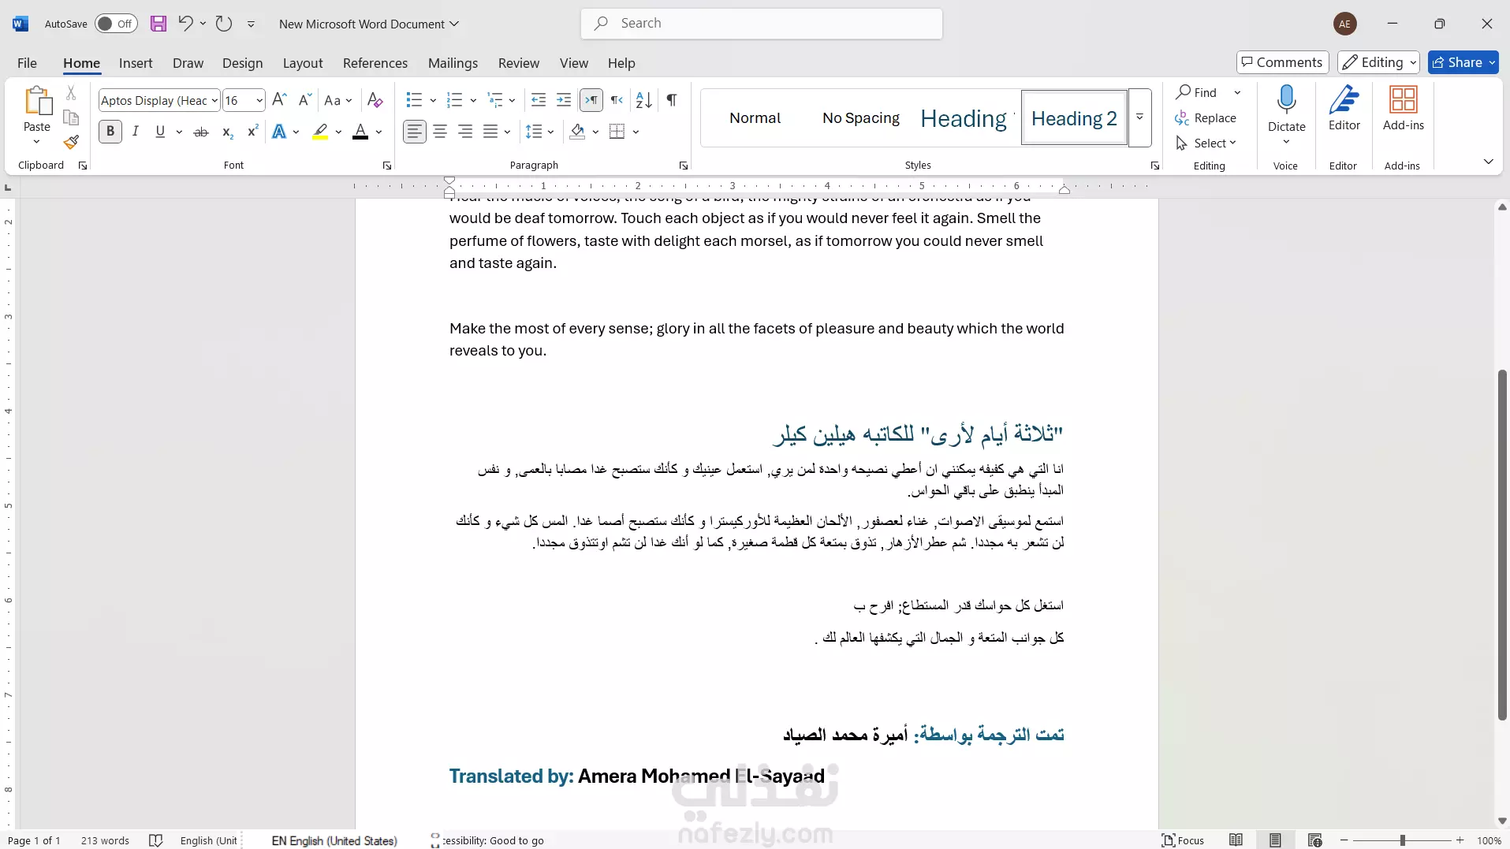Open the File menu
Screen dimensions: 1510x849
(x=27, y=63)
